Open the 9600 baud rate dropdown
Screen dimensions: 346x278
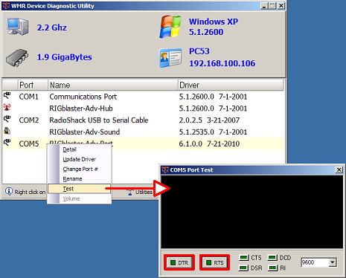(333, 262)
